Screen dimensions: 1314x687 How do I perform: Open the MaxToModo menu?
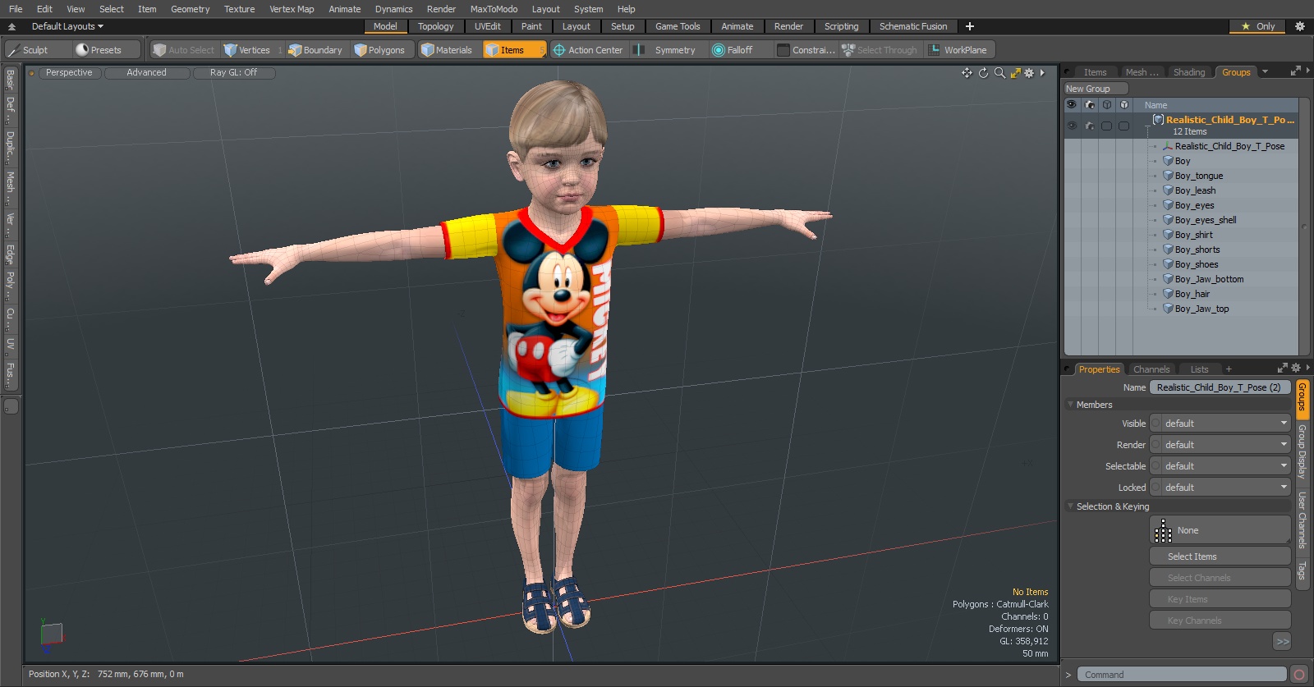tap(494, 9)
